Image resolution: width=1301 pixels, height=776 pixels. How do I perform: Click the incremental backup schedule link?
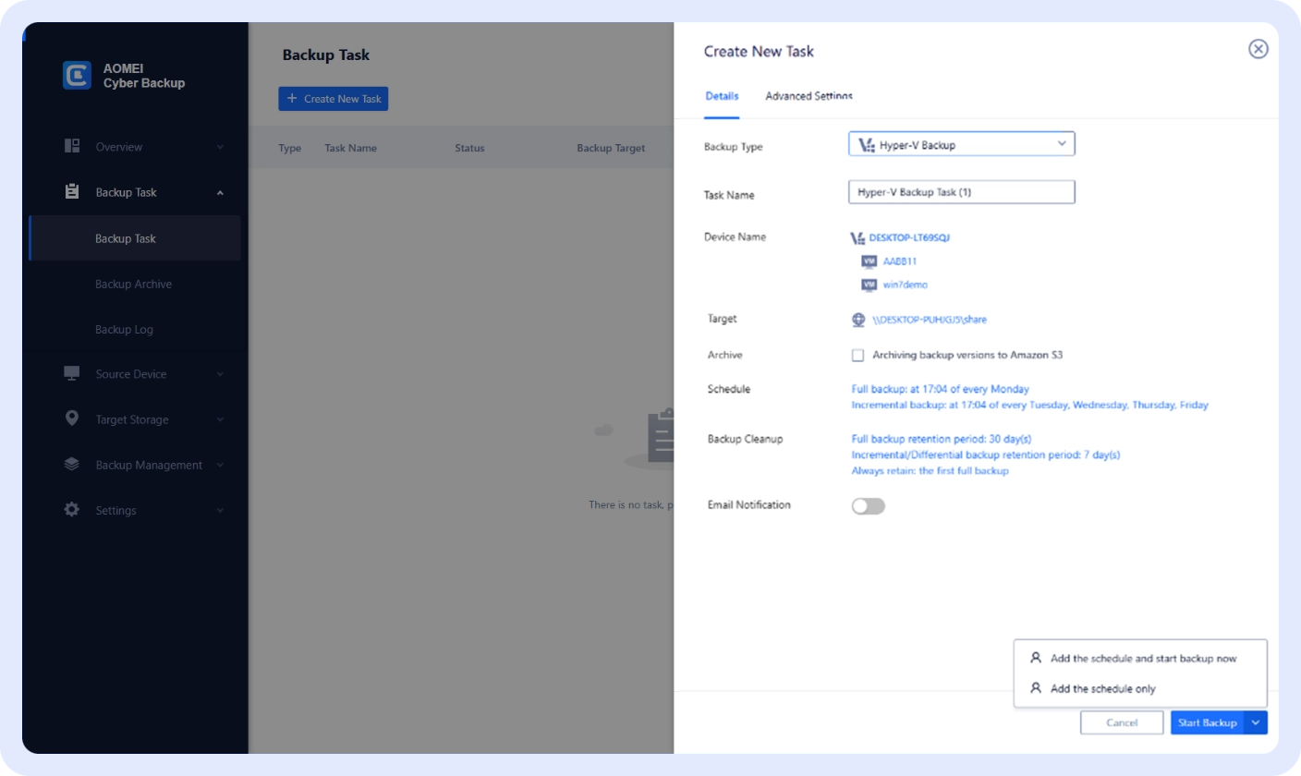click(x=1029, y=405)
